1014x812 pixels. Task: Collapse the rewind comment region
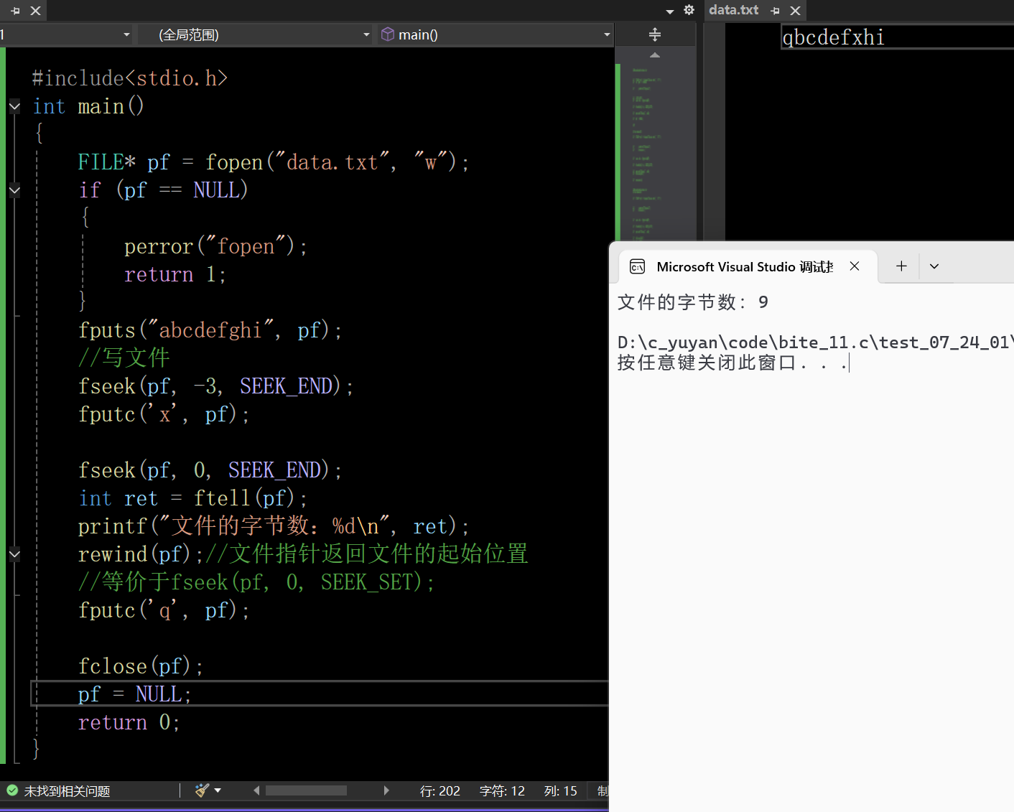14,554
